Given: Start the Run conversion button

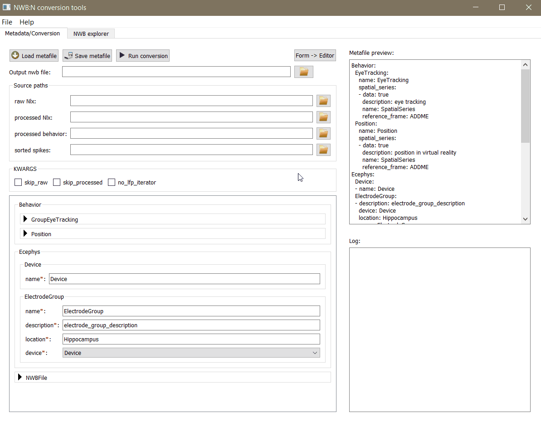Looking at the screenshot, I should click(x=143, y=55).
